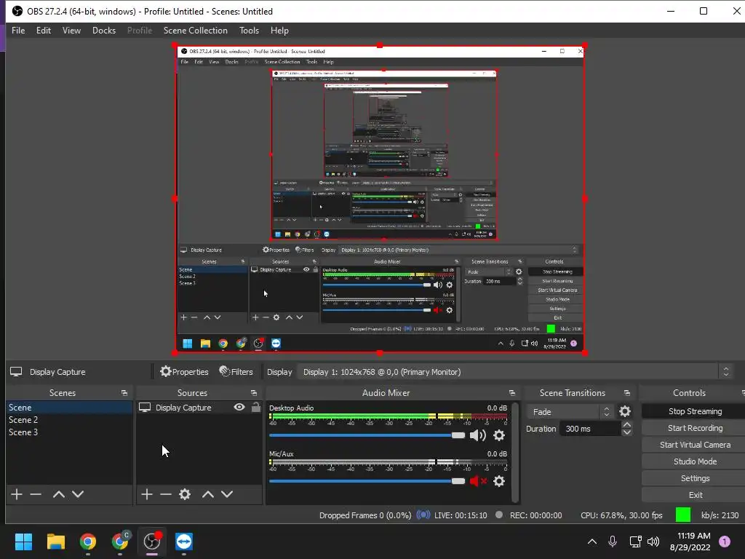Remove selected source with minus icon
Image resolution: width=745 pixels, height=559 pixels.
165,494
